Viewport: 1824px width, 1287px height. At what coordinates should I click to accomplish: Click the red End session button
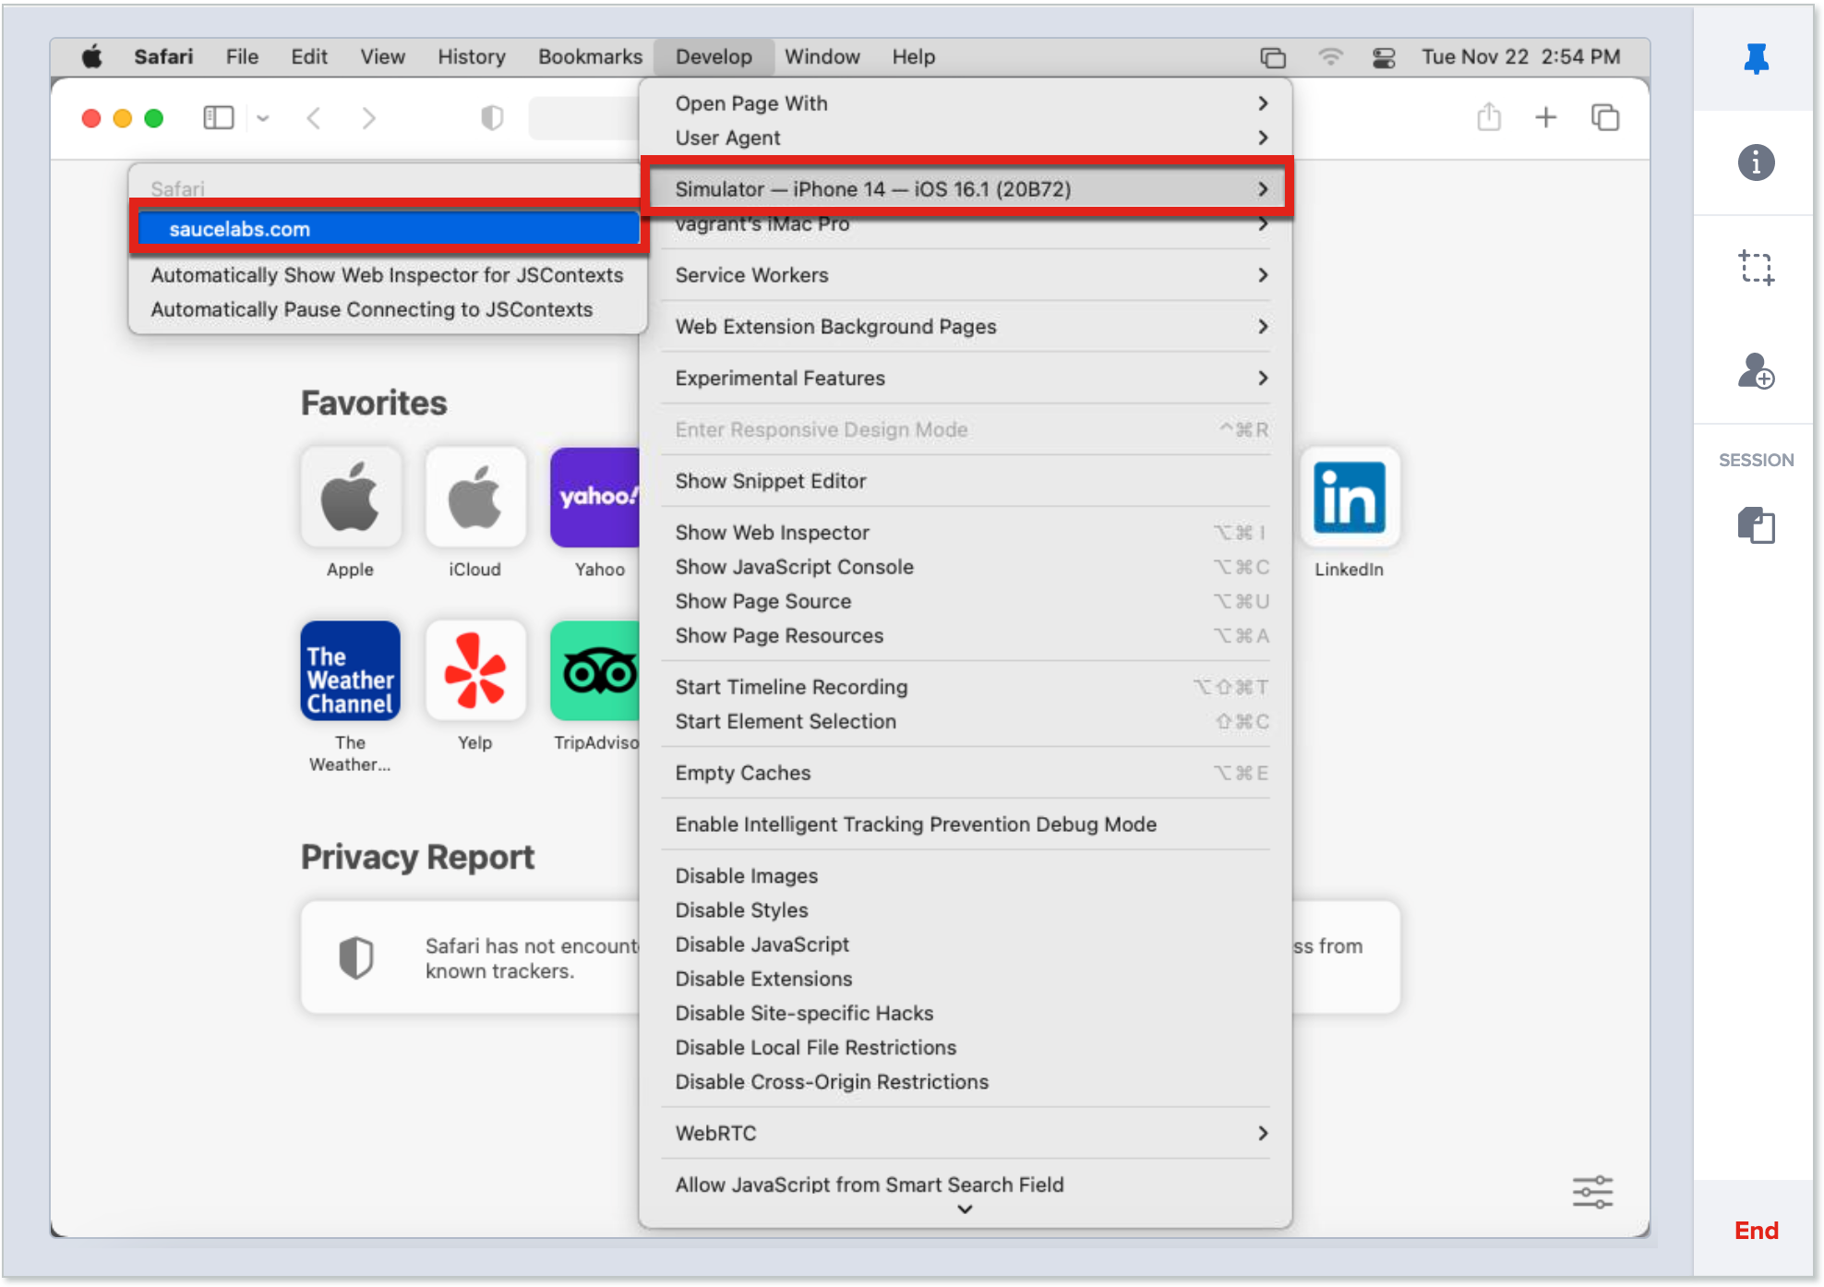[x=1756, y=1231]
